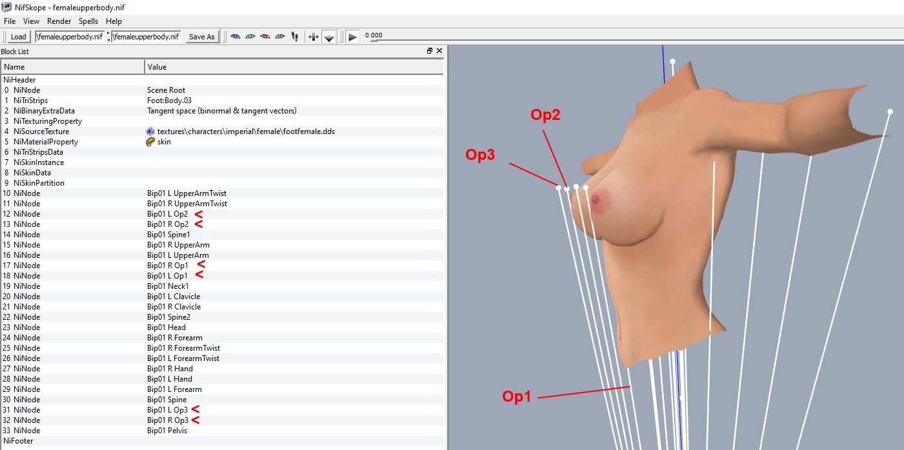Open the Help menu

(114, 21)
